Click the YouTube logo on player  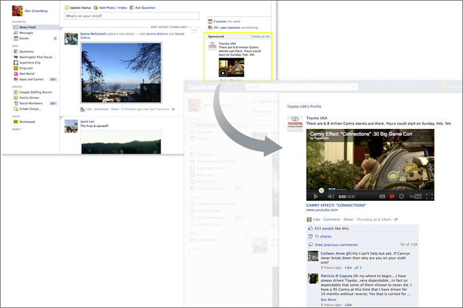pos(415,196)
